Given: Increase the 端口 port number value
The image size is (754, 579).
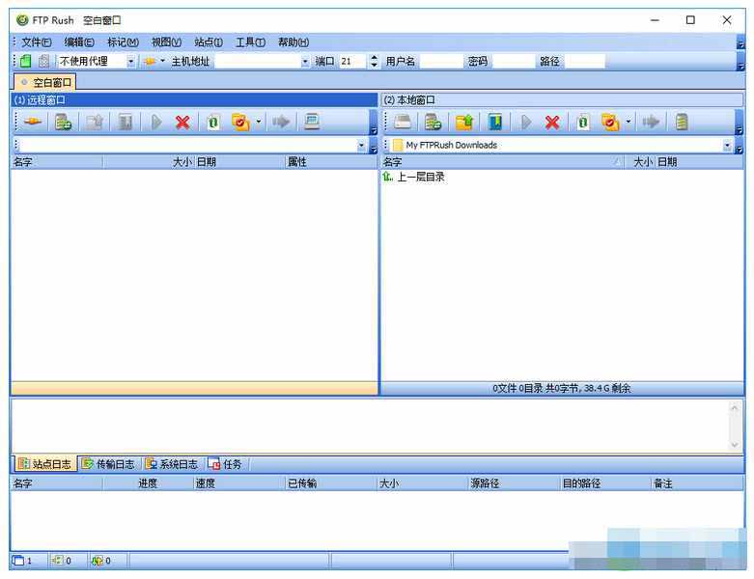Looking at the screenshot, I should tap(375, 58).
